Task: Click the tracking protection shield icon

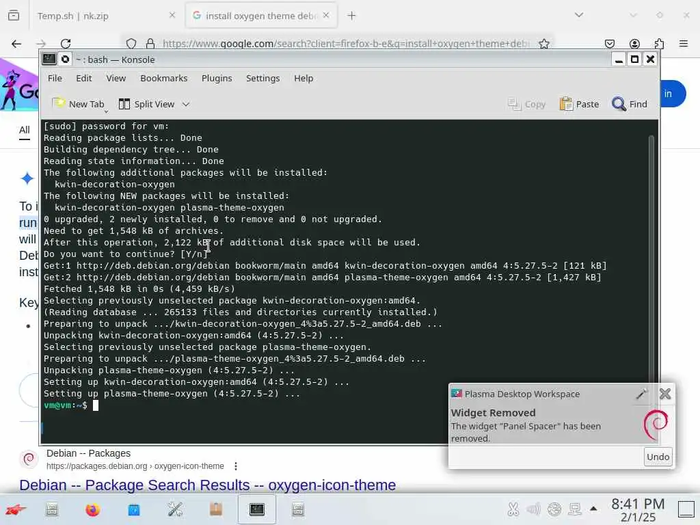Action: coord(131,44)
